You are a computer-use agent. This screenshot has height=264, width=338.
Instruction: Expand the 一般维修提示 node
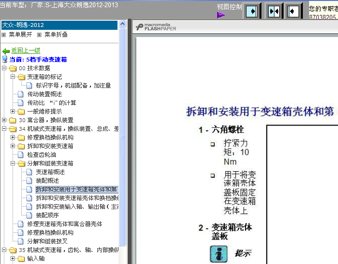click(13, 112)
